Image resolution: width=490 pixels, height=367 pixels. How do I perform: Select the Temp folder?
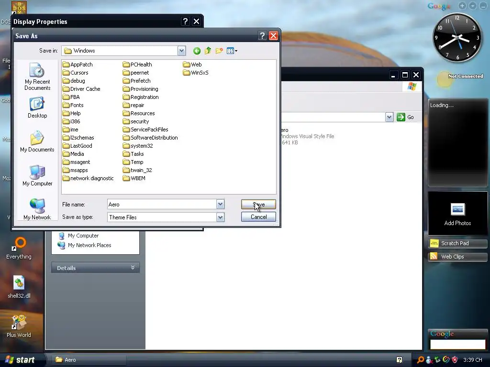coord(134,162)
